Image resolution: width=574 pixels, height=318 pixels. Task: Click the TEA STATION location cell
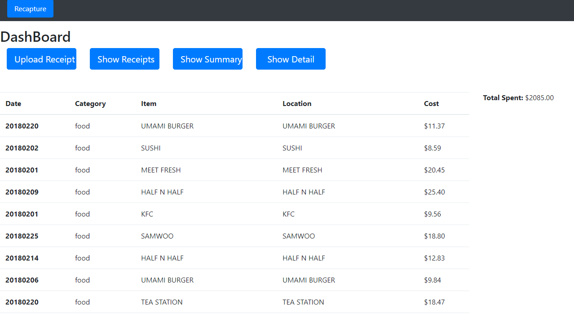tap(303, 302)
